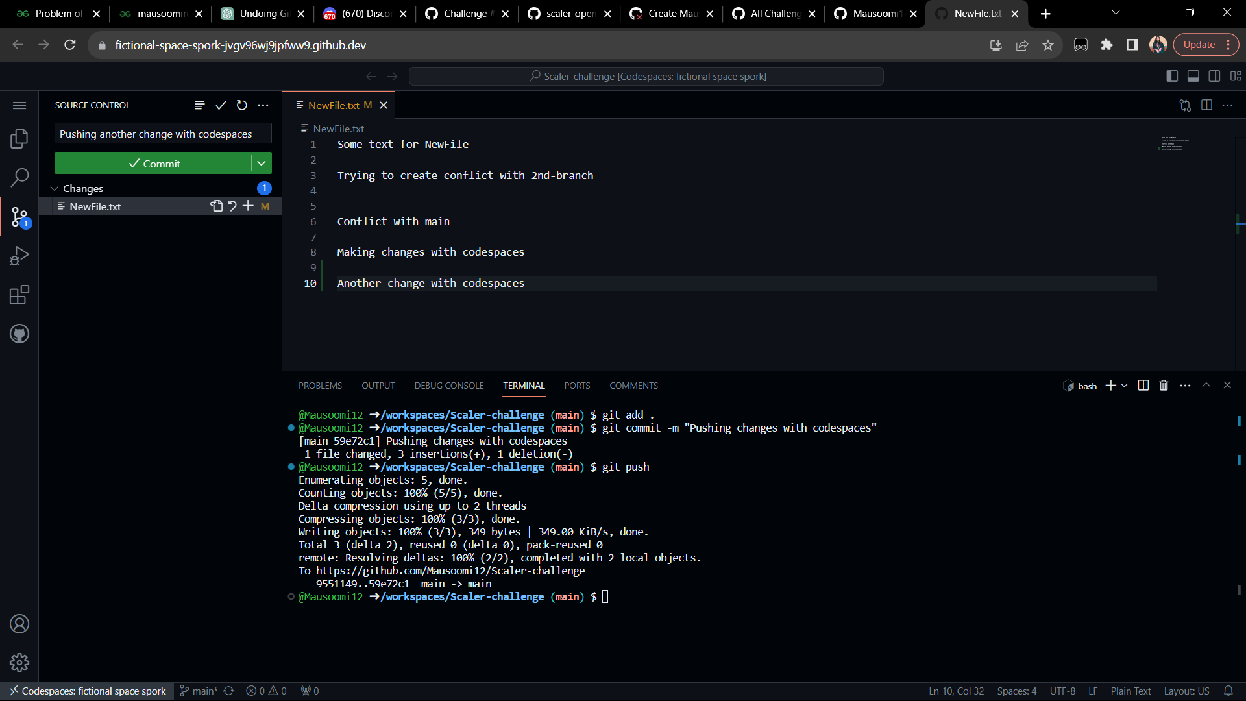The width and height of the screenshot is (1246, 701).
Task: Open the Search icon in activity bar
Action: coord(19,177)
